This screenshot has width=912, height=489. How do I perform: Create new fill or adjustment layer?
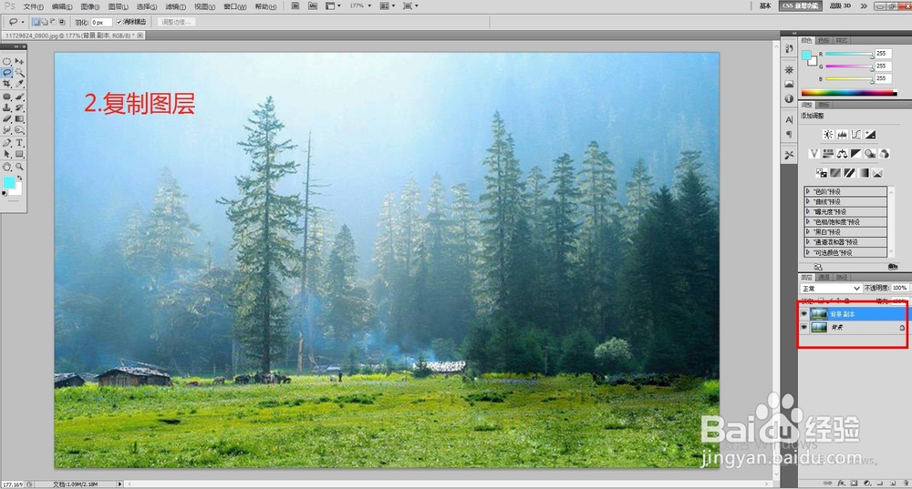point(867,483)
